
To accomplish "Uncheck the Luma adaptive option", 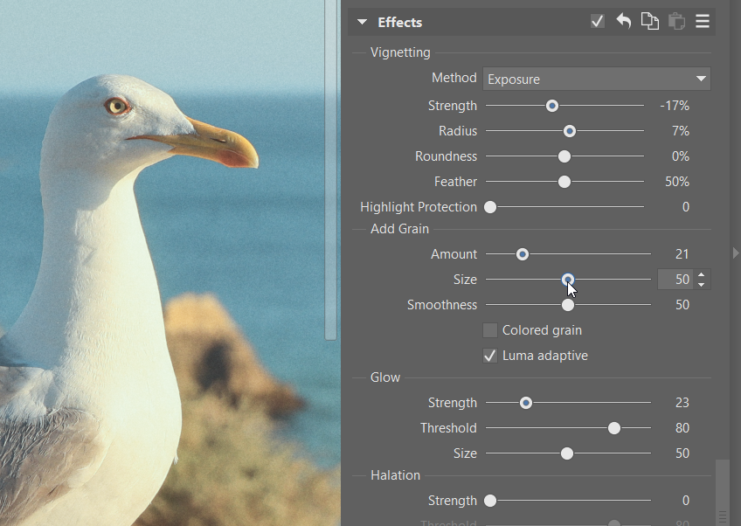I will [490, 356].
